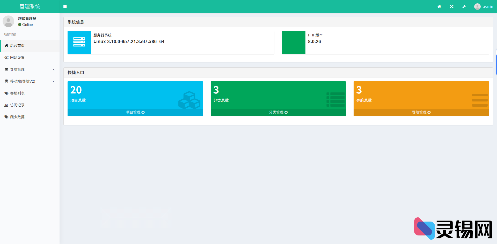Click the green PHP version icon box
This screenshot has height=244, width=497.
(x=294, y=43)
